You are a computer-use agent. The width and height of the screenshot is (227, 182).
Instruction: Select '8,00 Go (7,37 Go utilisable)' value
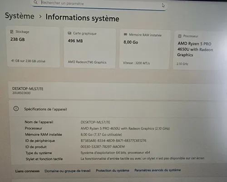point(101,134)
